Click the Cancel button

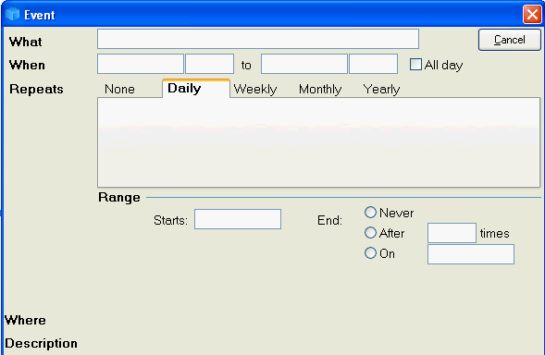(510, 40)
